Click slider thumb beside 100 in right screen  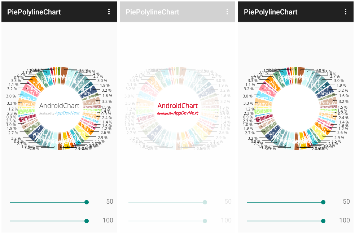(323, 221)
